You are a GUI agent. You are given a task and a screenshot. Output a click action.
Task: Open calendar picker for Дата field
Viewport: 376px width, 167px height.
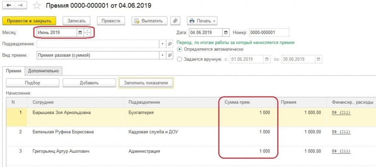point(226,32)
